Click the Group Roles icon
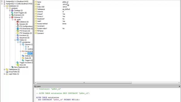The width and height of the screenshot is (181, 102). (7, 72)
